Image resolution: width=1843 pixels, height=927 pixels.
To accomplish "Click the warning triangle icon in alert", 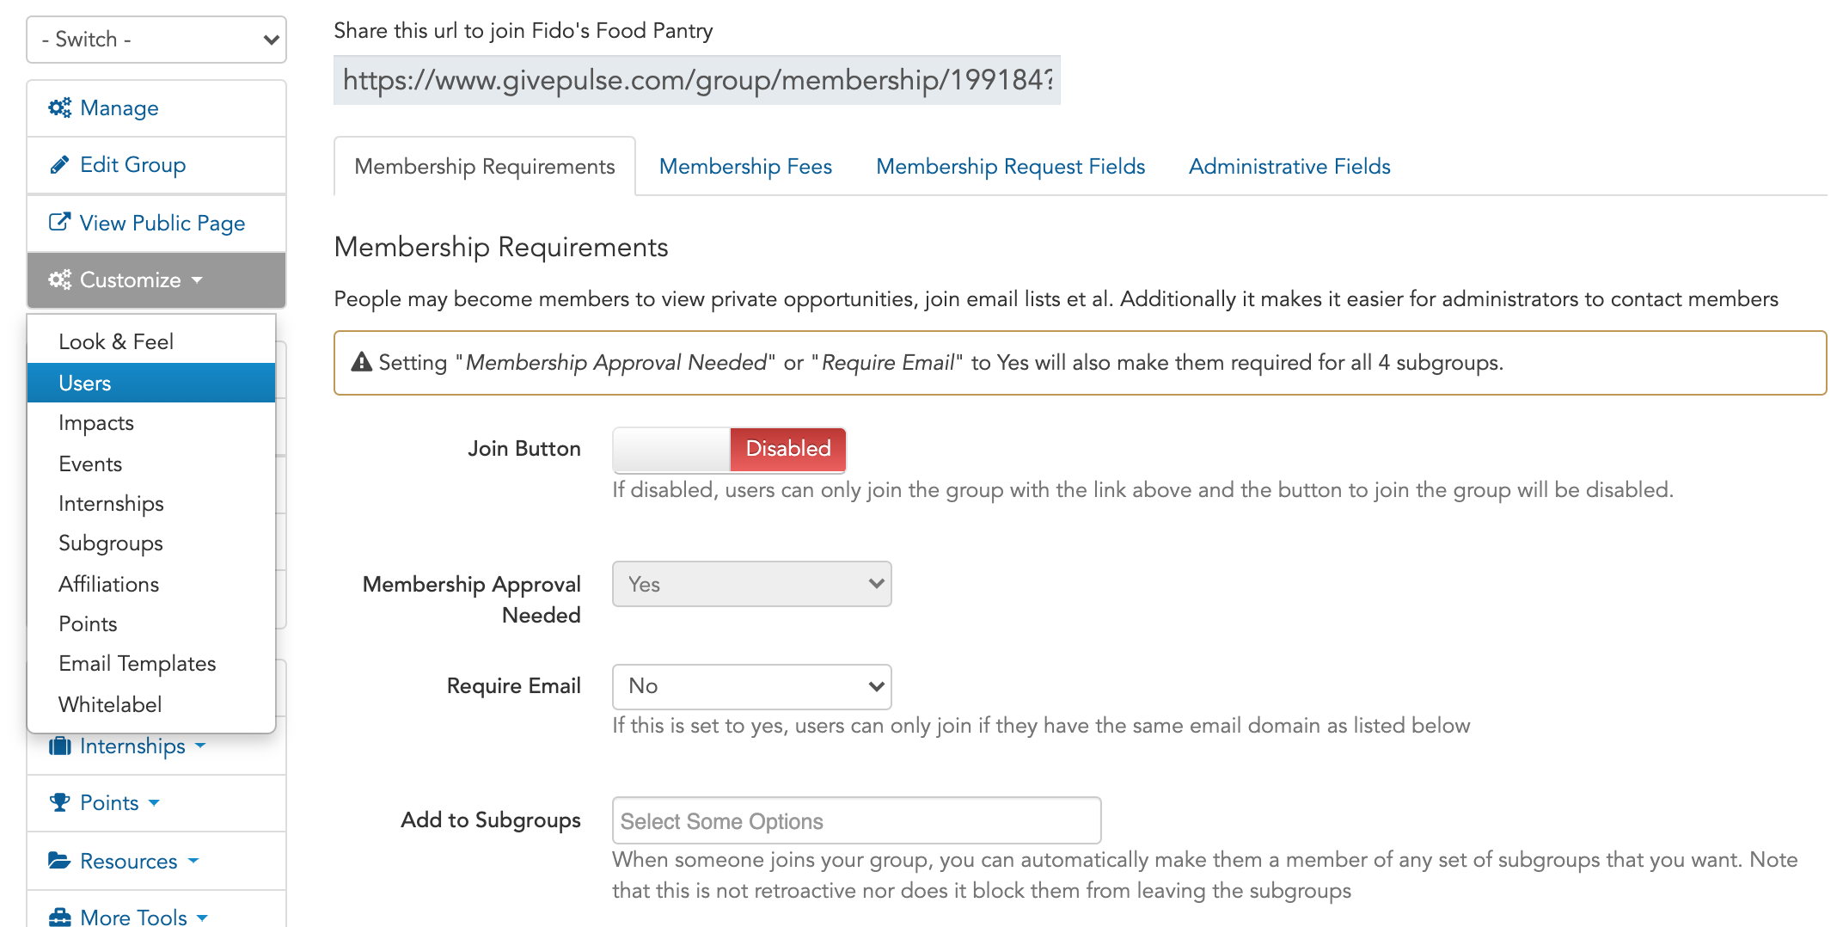I will coord(362,362).
